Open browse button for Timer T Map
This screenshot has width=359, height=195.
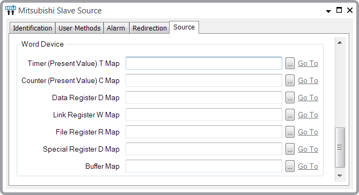[290, 63]
